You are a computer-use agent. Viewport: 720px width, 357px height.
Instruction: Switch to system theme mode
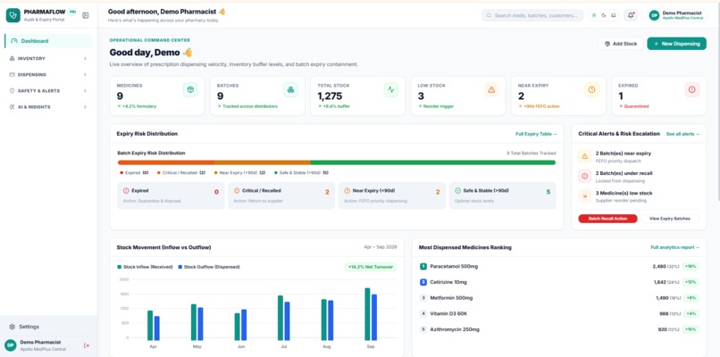614,15
